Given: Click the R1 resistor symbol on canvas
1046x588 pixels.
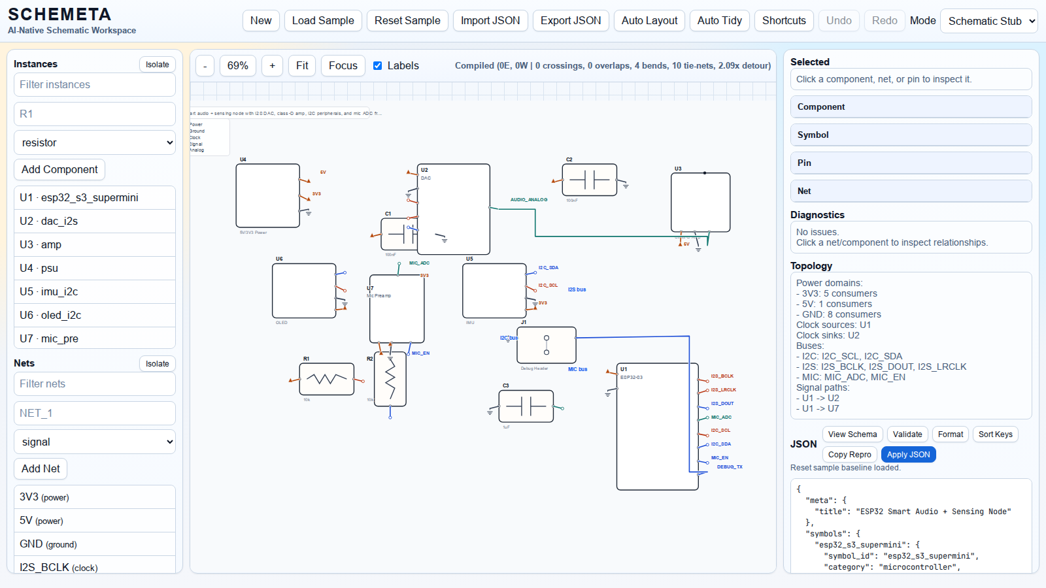Looking at the screenshot, I should point(326,379).
